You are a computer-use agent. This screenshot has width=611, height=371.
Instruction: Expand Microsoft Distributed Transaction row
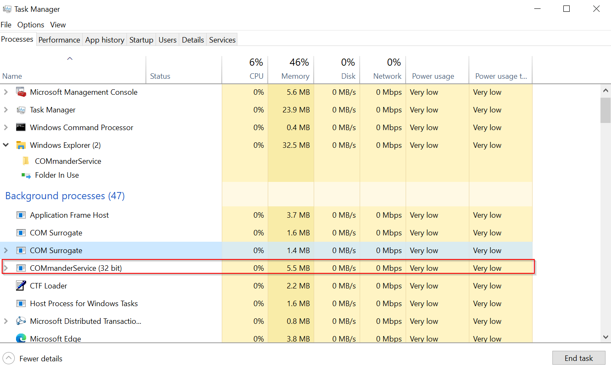point(6,321)
